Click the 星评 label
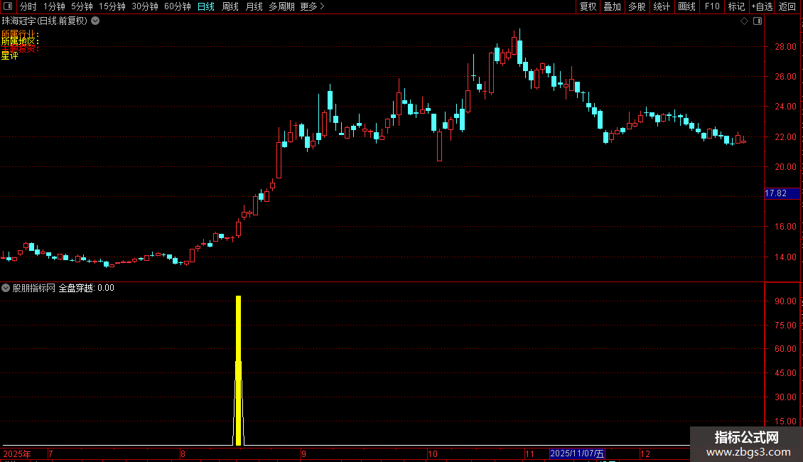 tap(10, 55)
